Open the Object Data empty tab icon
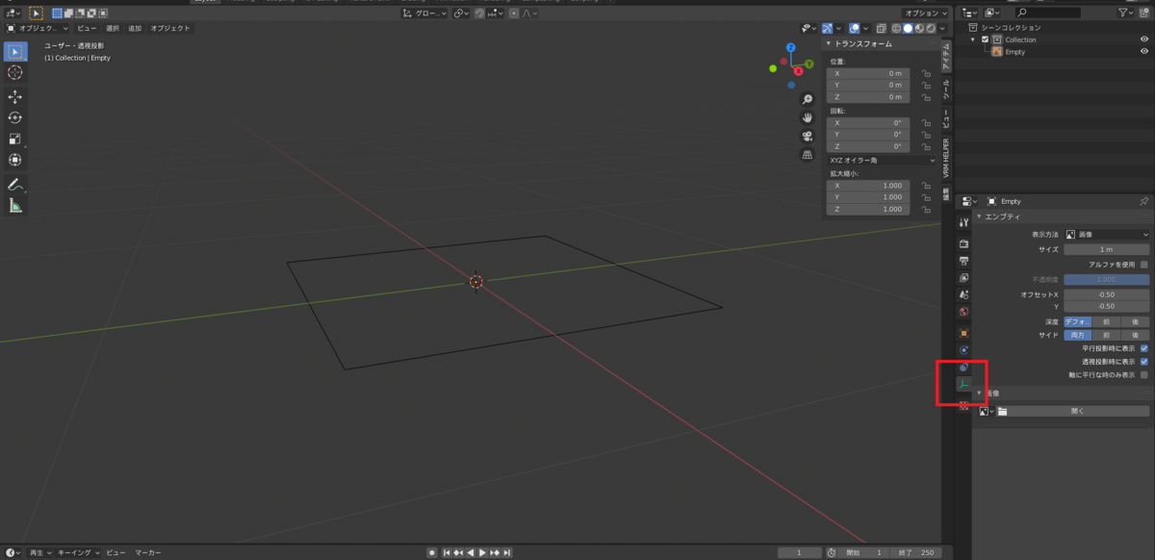 963,385
